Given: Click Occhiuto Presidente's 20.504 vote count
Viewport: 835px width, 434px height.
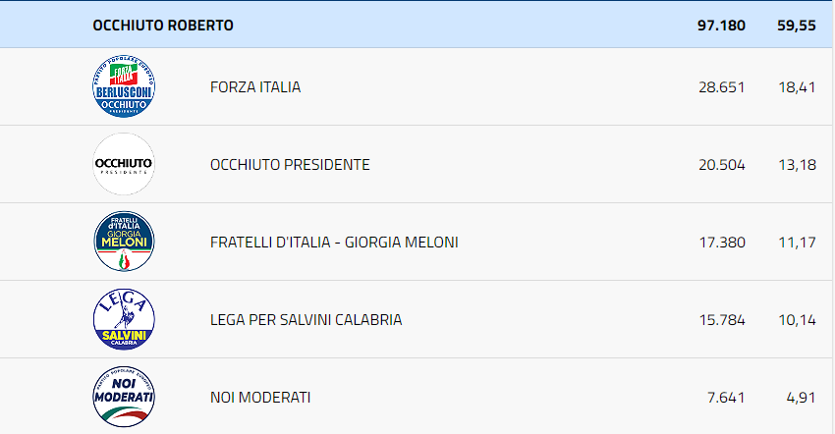Looking at the screenshot, I should coord(721,164).
